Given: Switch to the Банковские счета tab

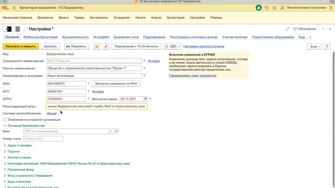Looking at the screenshot, I should click(126, 37).
